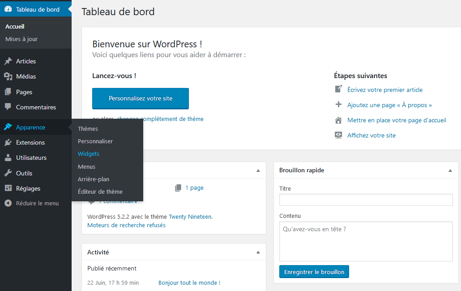Click the screen icon beside Affichez votre site
461x291 pixels.
[338, 135]
